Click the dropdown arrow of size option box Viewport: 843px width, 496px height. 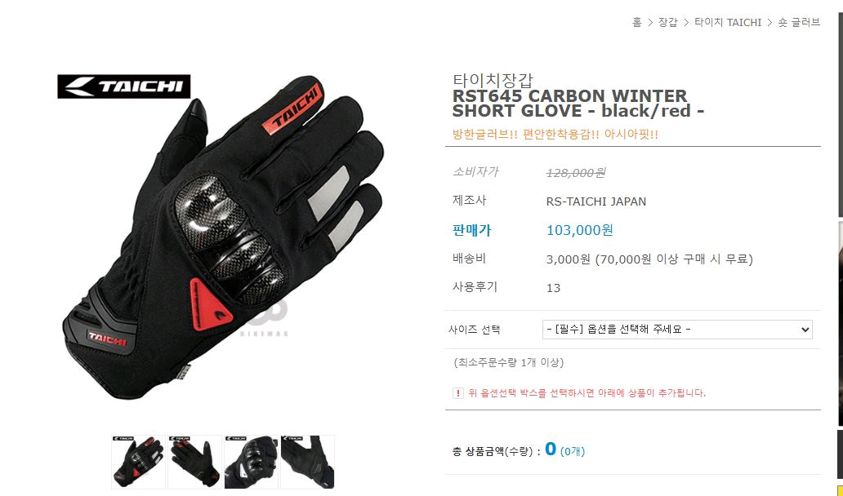805,330
